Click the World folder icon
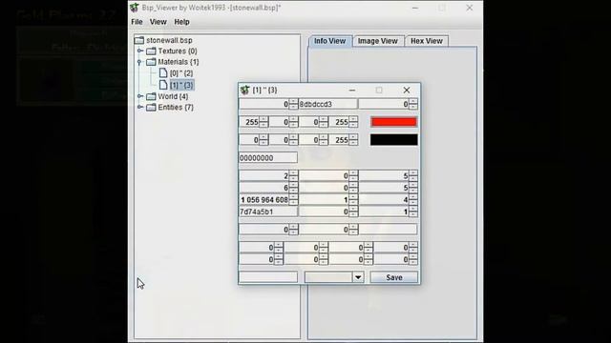This screenshot has width=611, height=343. point(151,96)
